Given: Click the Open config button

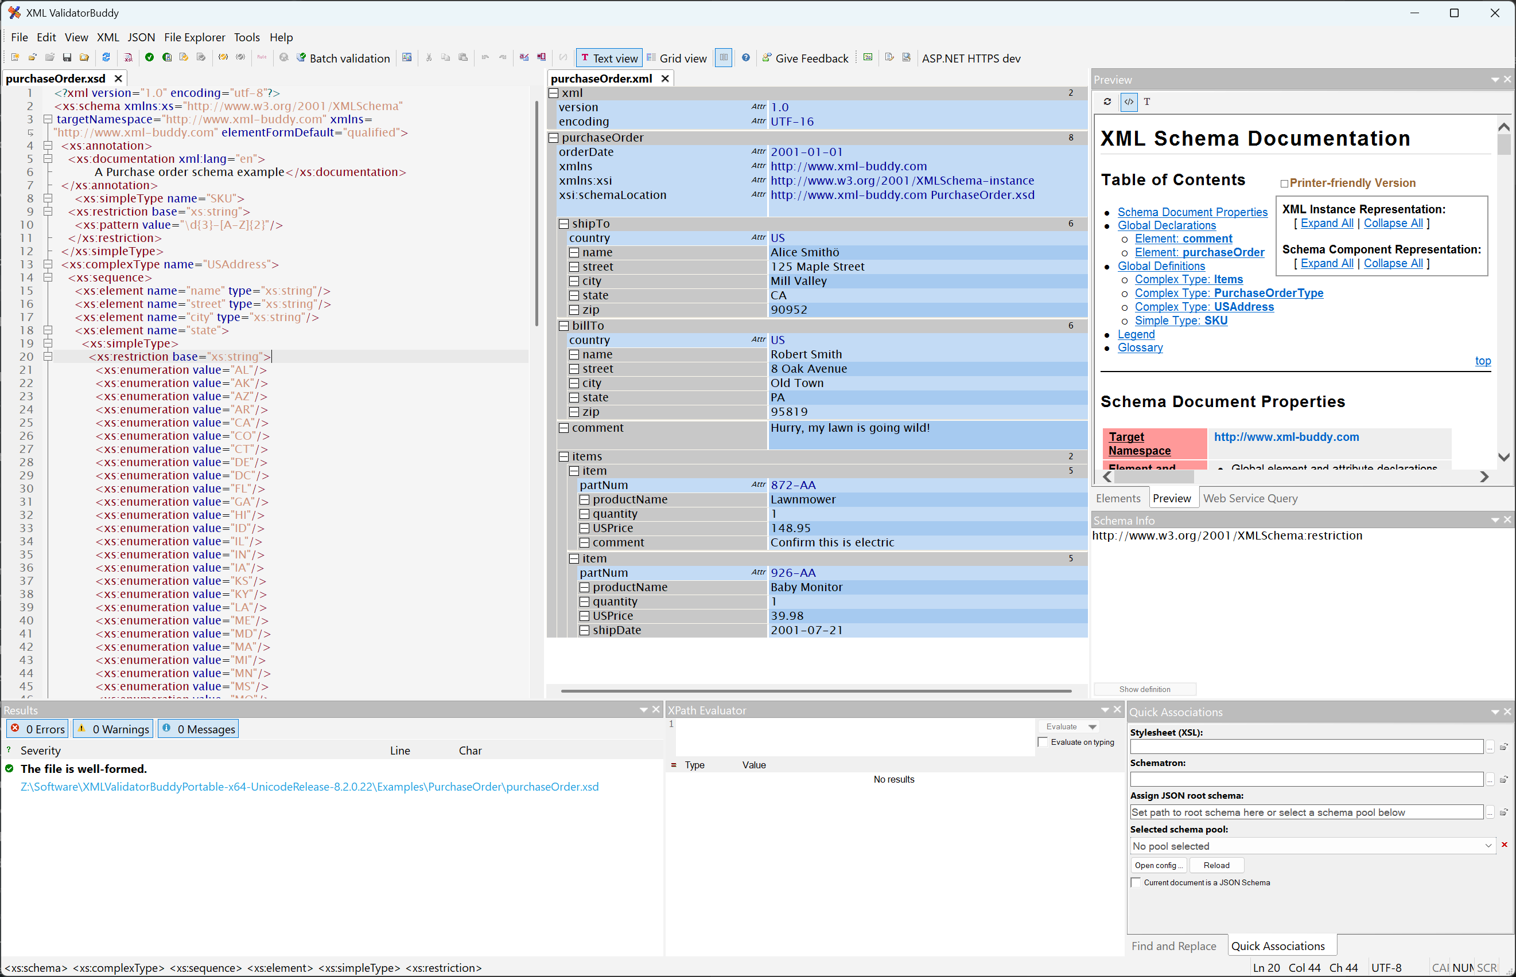Looking at the screenshot, I should (1158, 865).
